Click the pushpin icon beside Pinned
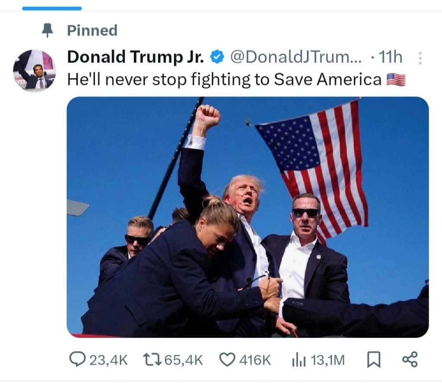The height and width of the screenshot is (384, 442). [x=47, y=30]
